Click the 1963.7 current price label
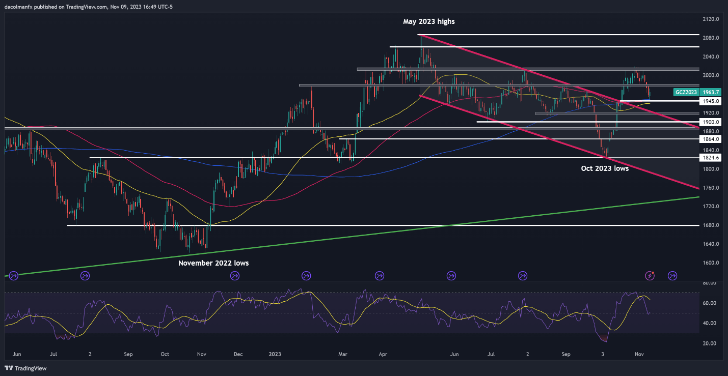728x376 pixels. coord(710,93)
